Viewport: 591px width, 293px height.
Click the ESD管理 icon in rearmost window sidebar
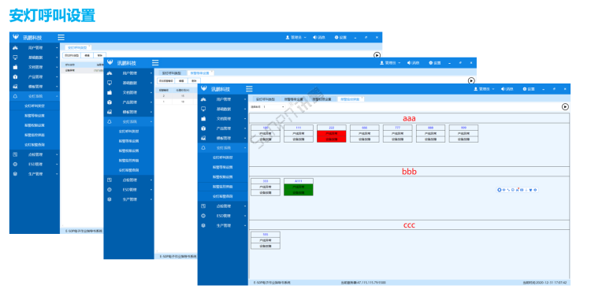[x=15, y=164]
